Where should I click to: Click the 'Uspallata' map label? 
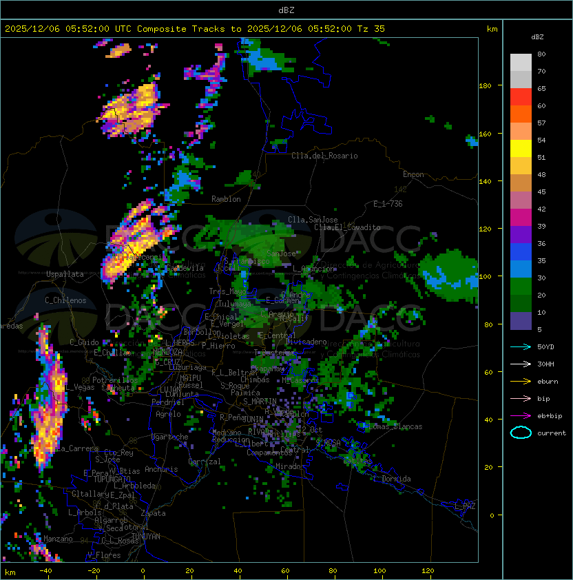tap(65, 274)
